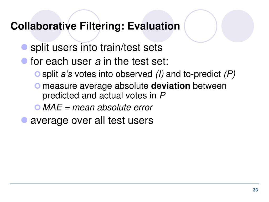Screen dimensions: 269x202
Task: Click the text 'for each user a in the test set:'
Action: click(x=100, y=61)
